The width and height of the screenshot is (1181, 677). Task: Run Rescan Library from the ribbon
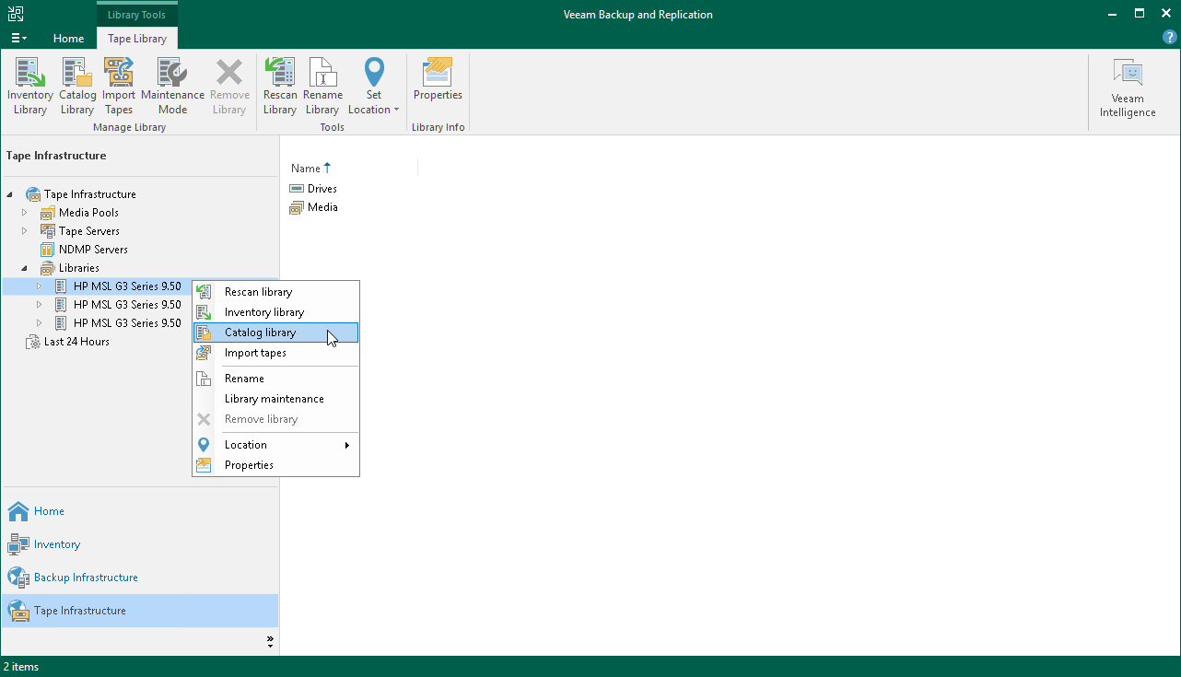click(280, 87)
